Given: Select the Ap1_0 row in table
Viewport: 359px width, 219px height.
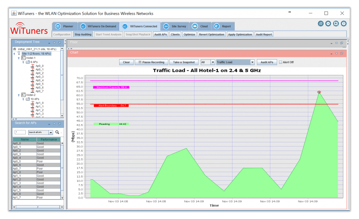Looking at the screenshot, I should pyautogui.click(x=36, y=172).
